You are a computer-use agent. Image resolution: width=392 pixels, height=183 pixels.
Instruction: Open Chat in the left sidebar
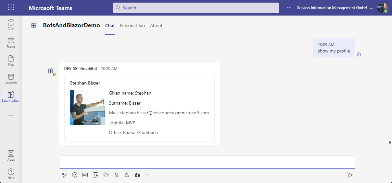(11, 24)
